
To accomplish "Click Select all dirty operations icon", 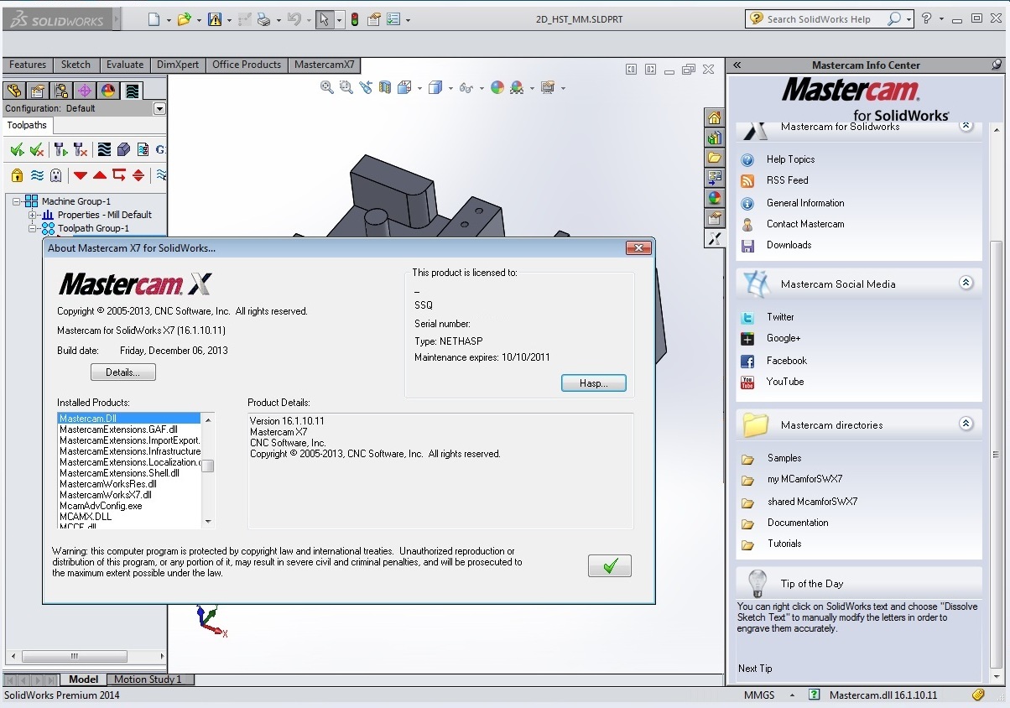I will (x=36, y=149).
